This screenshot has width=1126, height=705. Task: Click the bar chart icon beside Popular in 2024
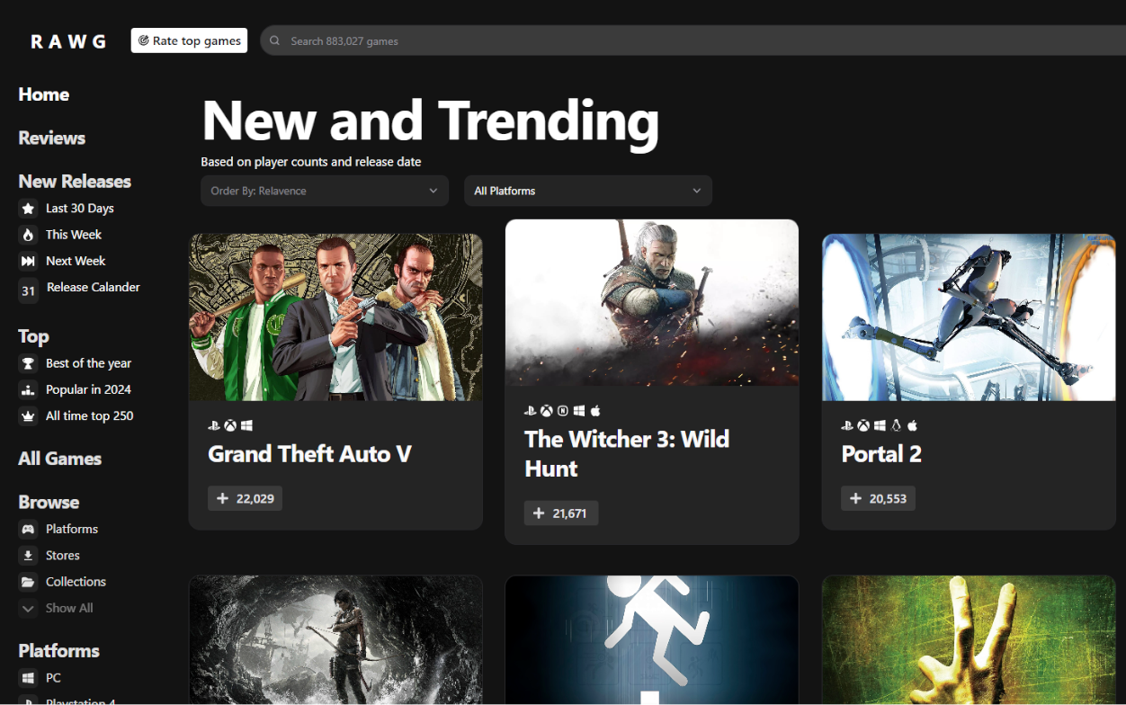coord(28,389)
